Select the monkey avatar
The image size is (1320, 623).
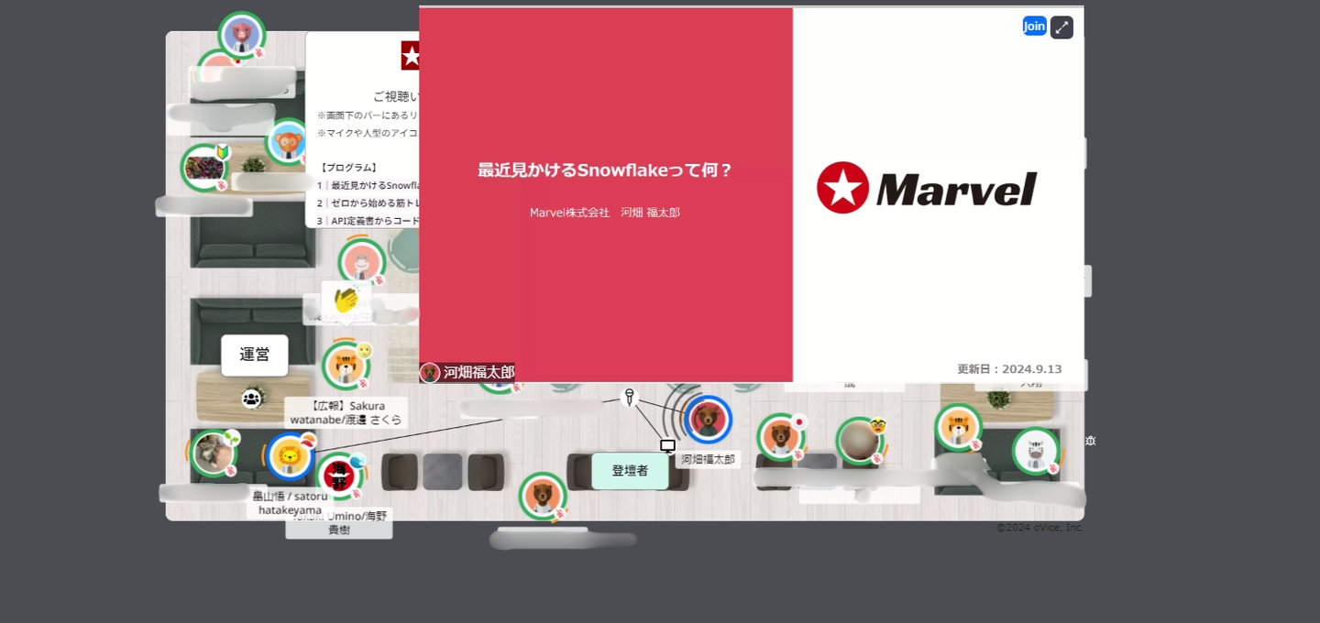(289, 142)
